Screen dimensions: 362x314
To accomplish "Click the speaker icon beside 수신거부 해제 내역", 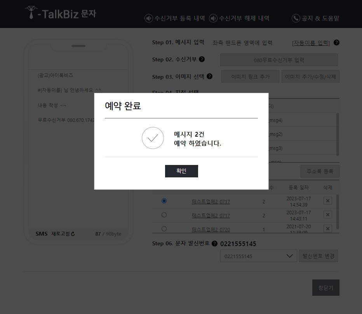I will point(212,18).
